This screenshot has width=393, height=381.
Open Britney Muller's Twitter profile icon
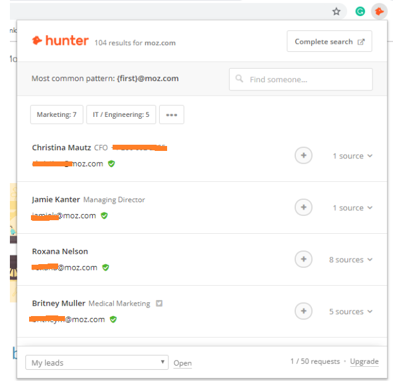[159, 304]
